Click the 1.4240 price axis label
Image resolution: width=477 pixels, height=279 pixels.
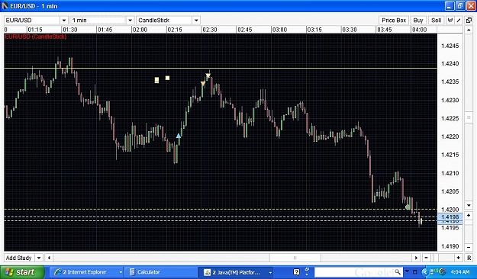click(x=450, y=63)
